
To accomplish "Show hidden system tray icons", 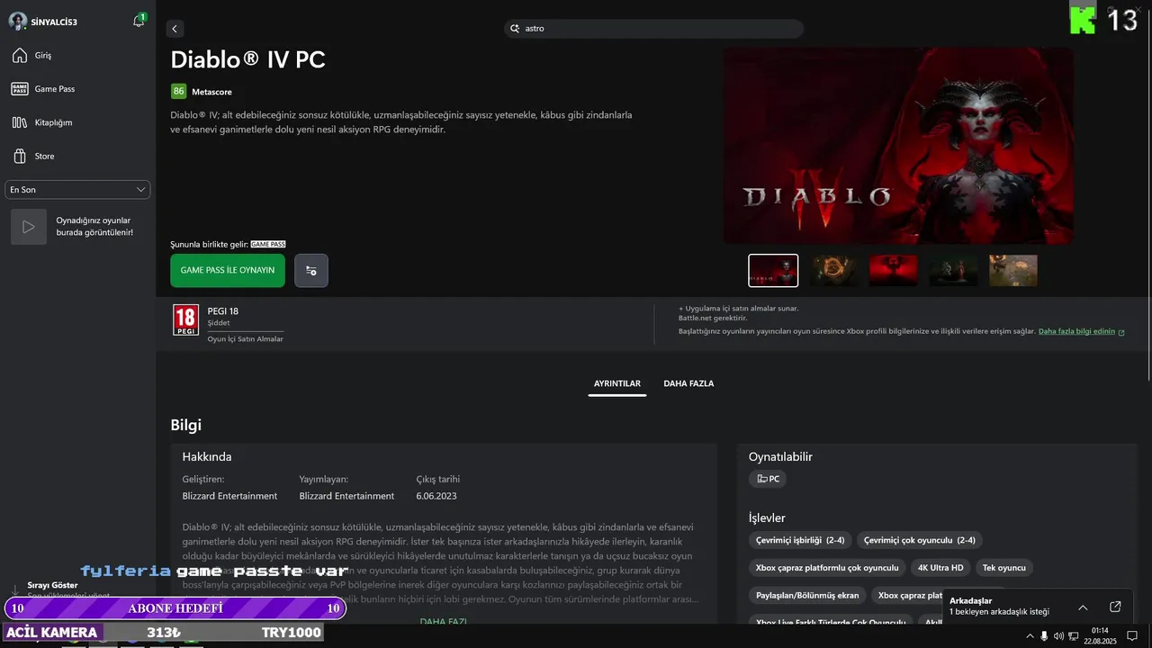I will pos(1030,635).
